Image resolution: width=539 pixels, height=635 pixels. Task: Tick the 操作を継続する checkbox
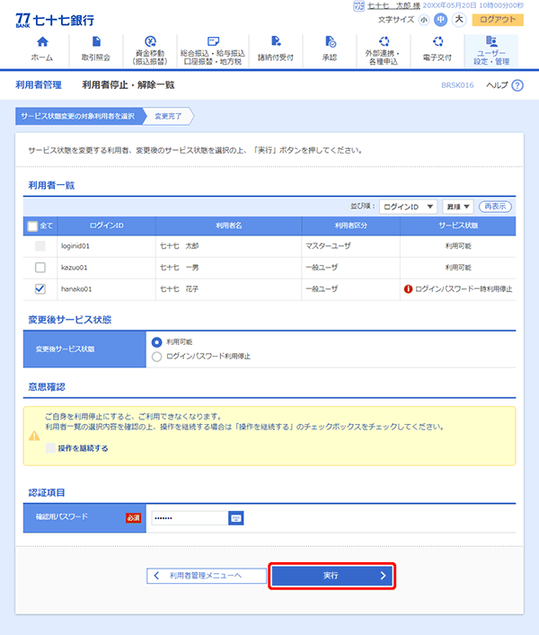click(50, 447)
